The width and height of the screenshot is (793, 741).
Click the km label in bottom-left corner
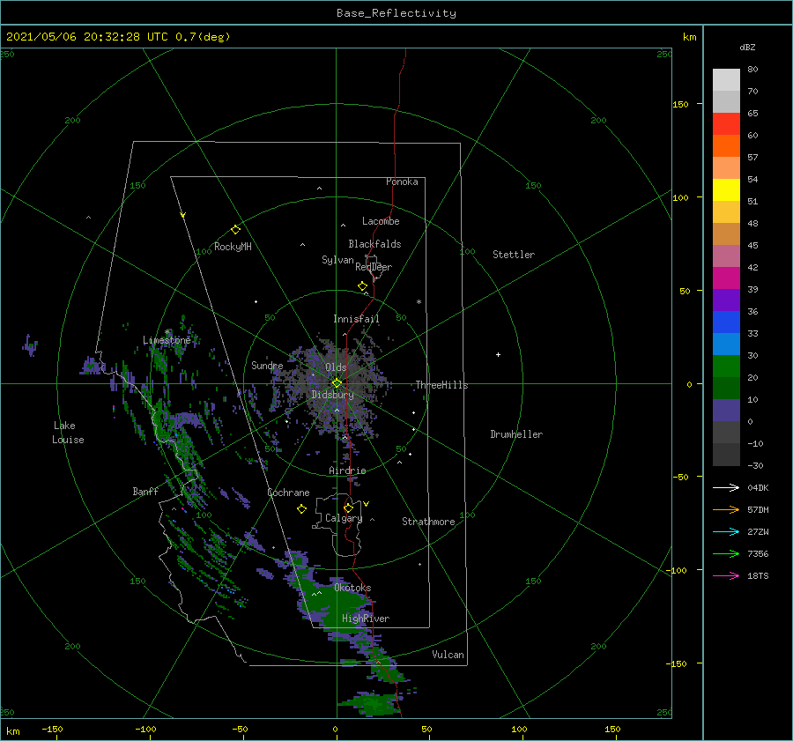pos(12,731)
